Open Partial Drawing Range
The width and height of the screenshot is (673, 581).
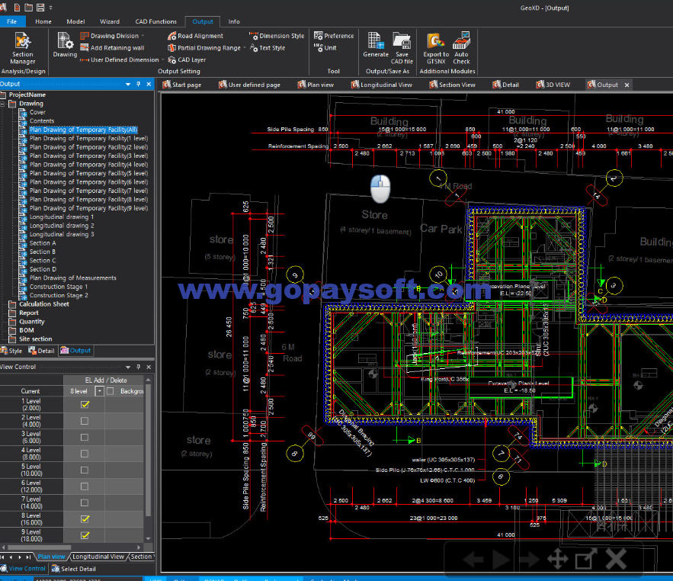[204, 48]
